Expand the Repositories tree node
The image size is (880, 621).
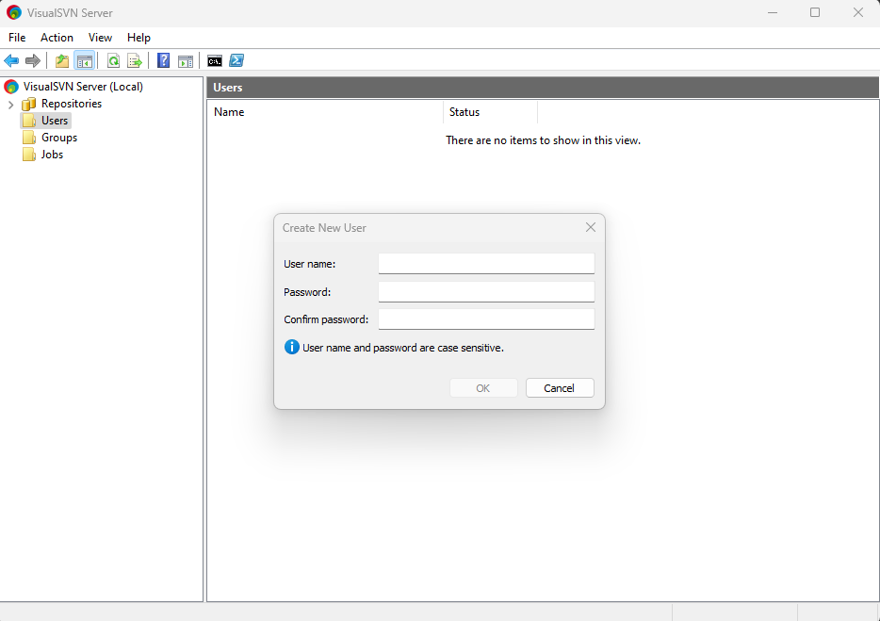10,104
